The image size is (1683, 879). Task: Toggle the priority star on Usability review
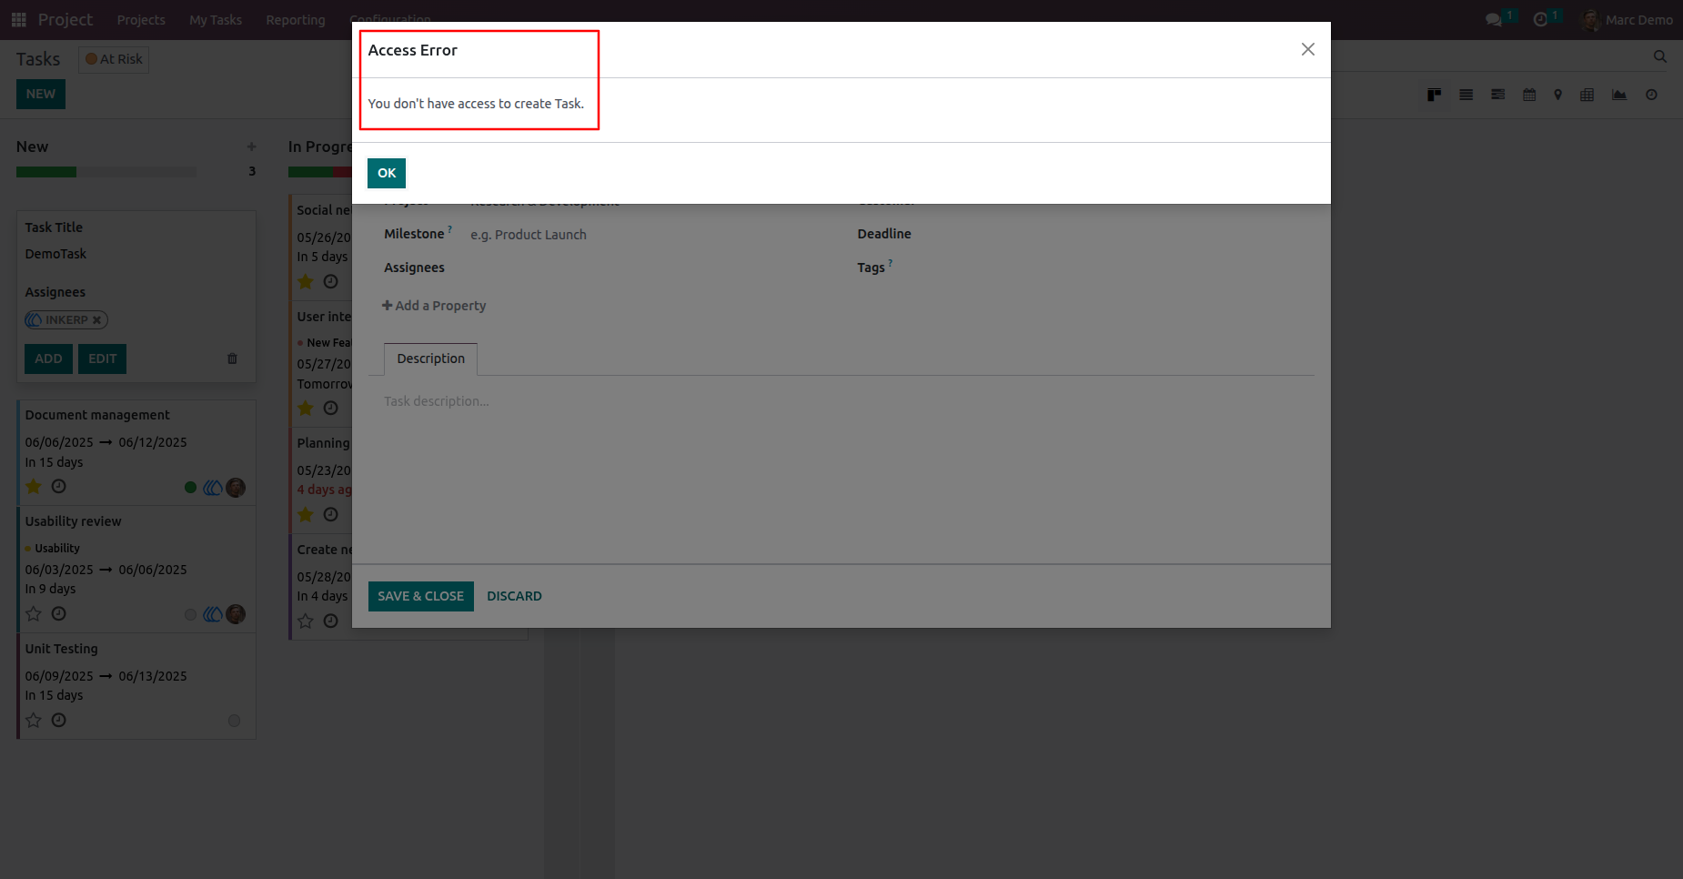pyautogui.click(x=34, y=614)
